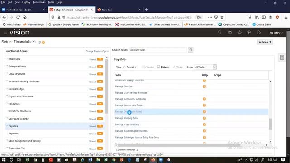Open Windows Start menu

point(4,160)
